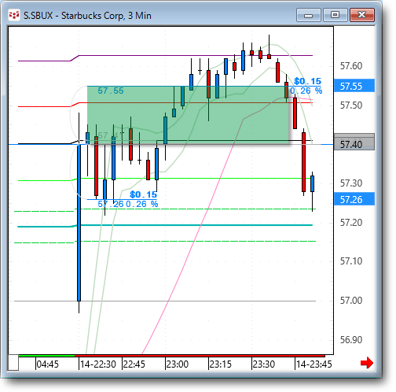Click the 23:15 time axis label

pos(221,364)
